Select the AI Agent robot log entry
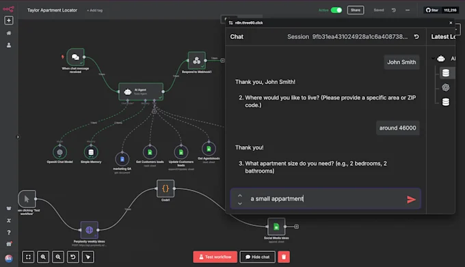 point(441,59)
